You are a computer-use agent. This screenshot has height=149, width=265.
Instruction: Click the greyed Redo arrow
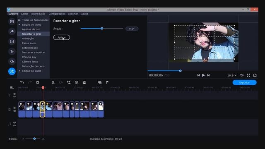(30, 82)
